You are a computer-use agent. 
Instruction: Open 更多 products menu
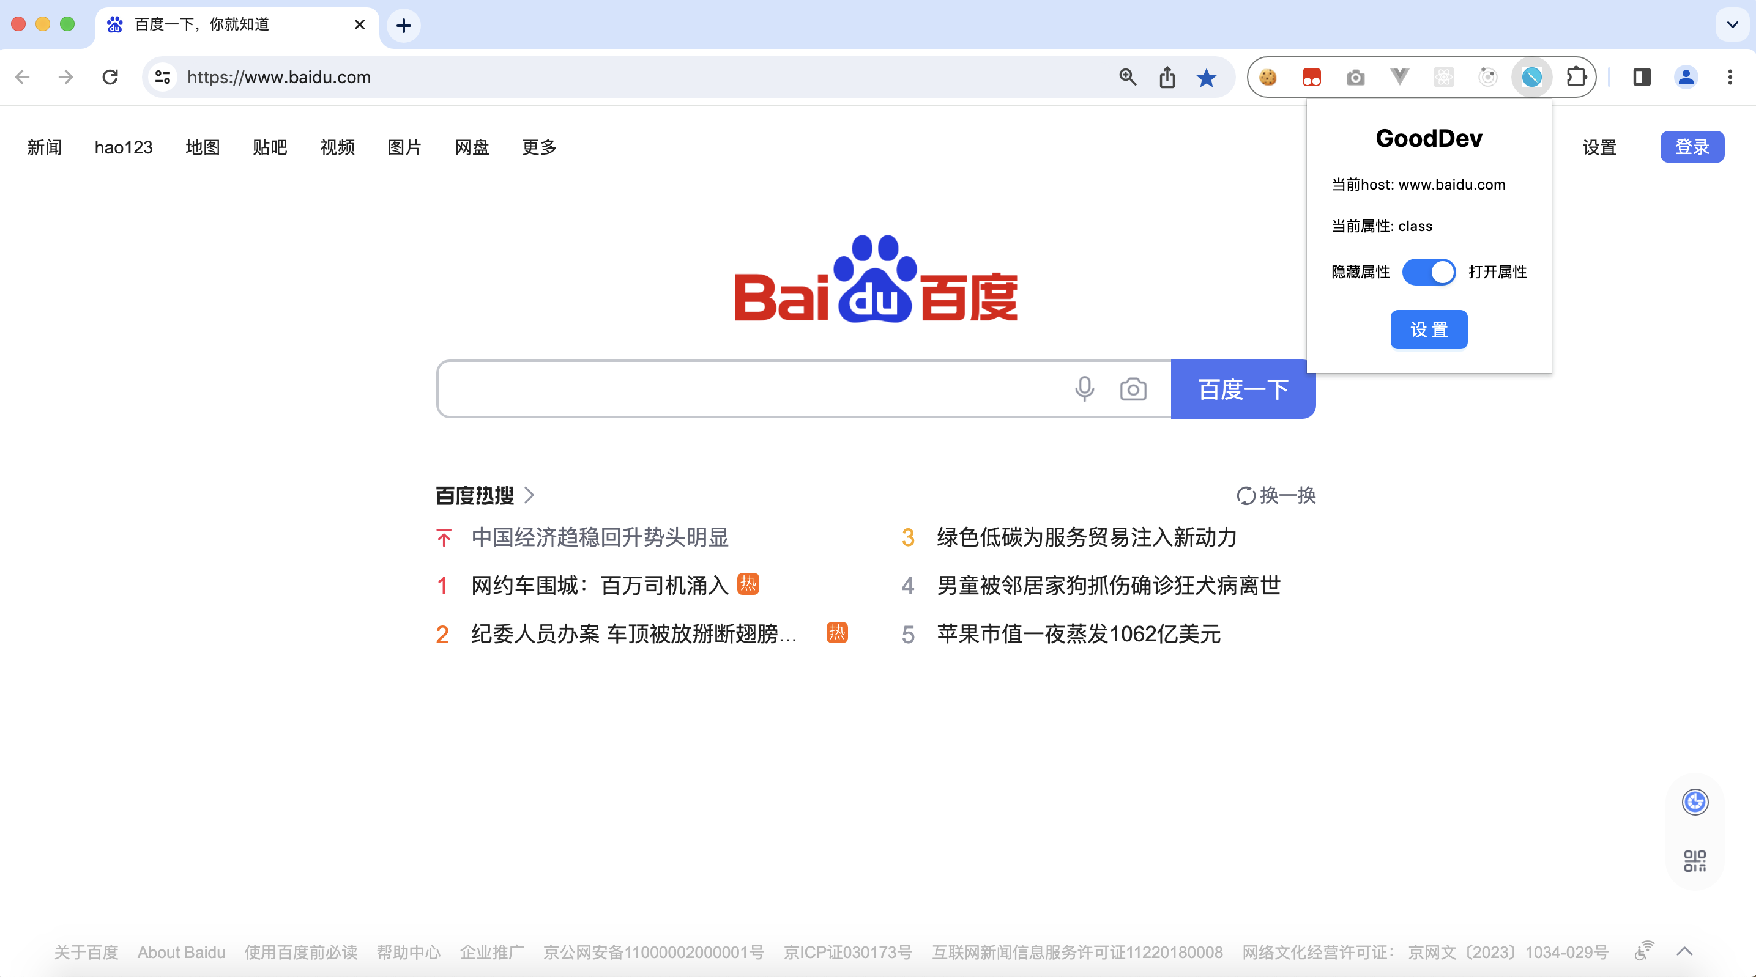tap(539, 147)
